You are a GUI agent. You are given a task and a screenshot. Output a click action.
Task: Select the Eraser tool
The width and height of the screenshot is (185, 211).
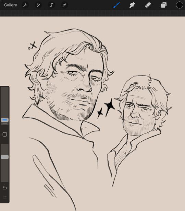coord(148,5)
